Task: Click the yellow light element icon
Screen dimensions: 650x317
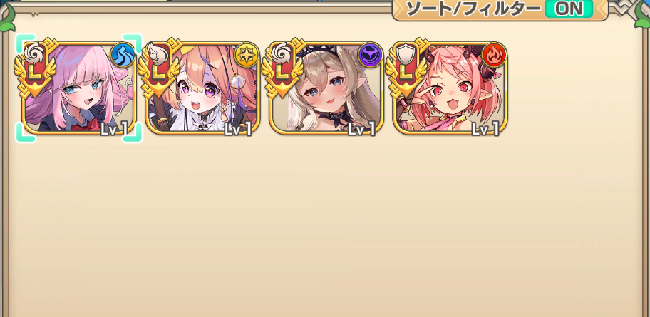Action: pos(247,54)
